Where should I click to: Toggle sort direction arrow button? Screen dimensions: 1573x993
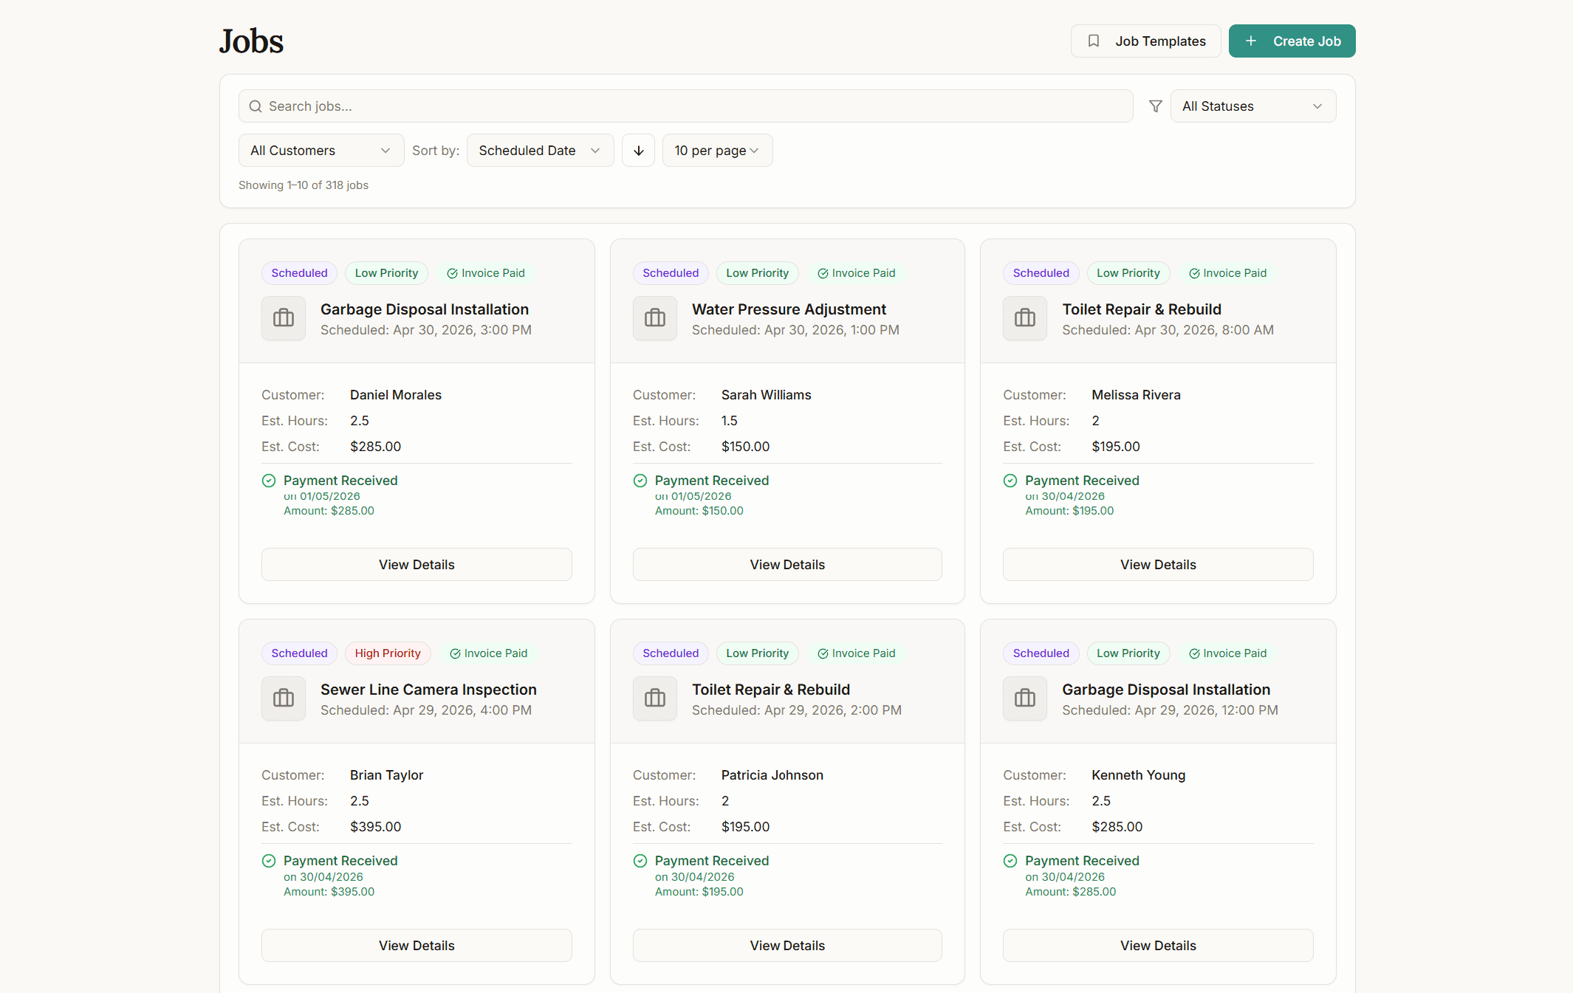[639, 151]
